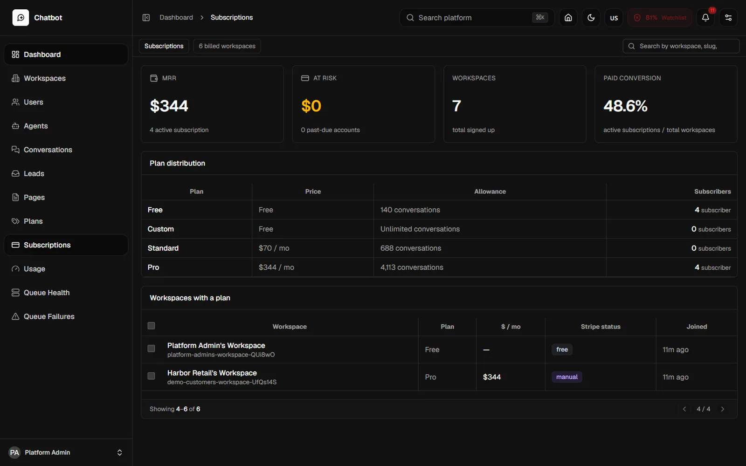
Task: Click the Conversations sidebar icon
Action: coord(15,150)
